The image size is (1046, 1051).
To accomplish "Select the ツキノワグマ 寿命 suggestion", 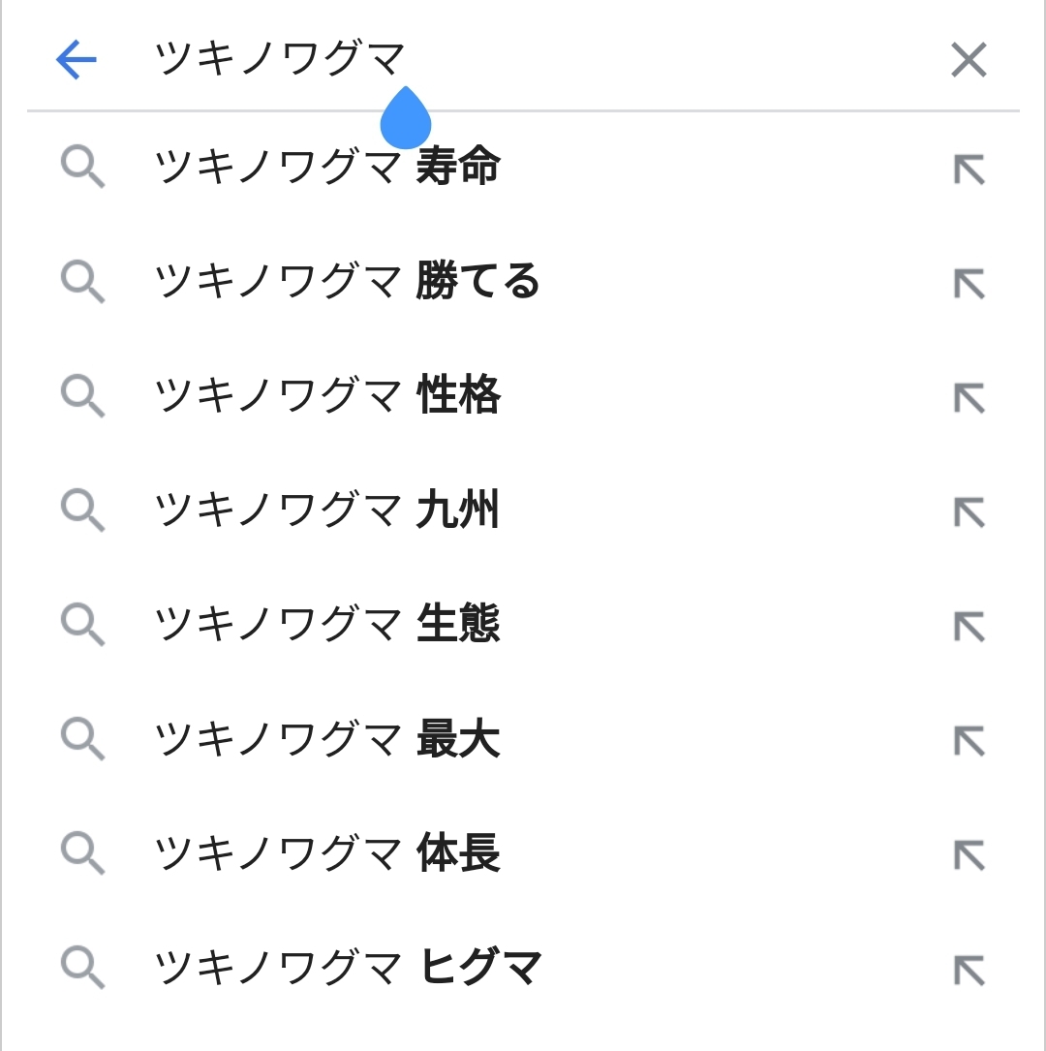I will click(327, 168).
